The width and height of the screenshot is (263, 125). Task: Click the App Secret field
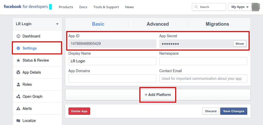[203, 44]
